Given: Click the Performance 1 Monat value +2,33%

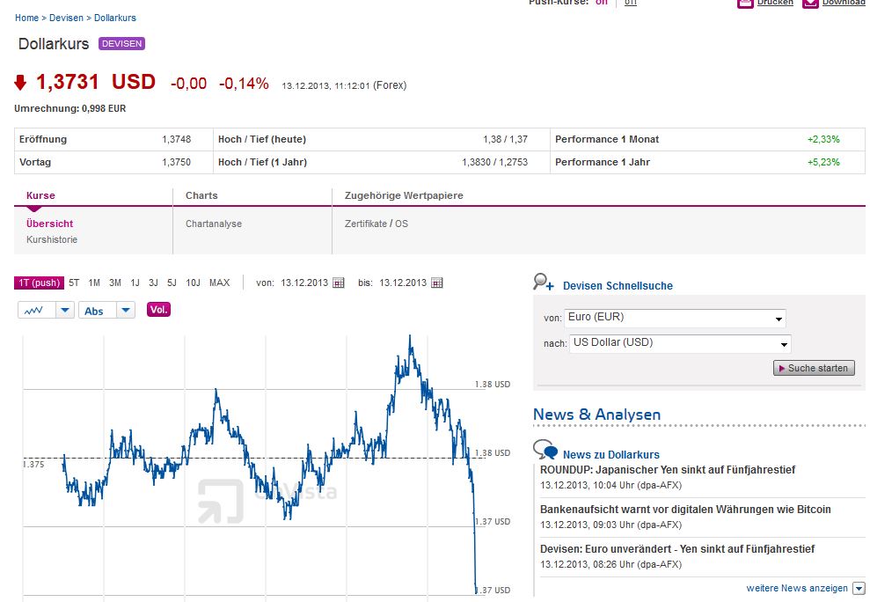Looking at the screenshot, I should point(823,139).
